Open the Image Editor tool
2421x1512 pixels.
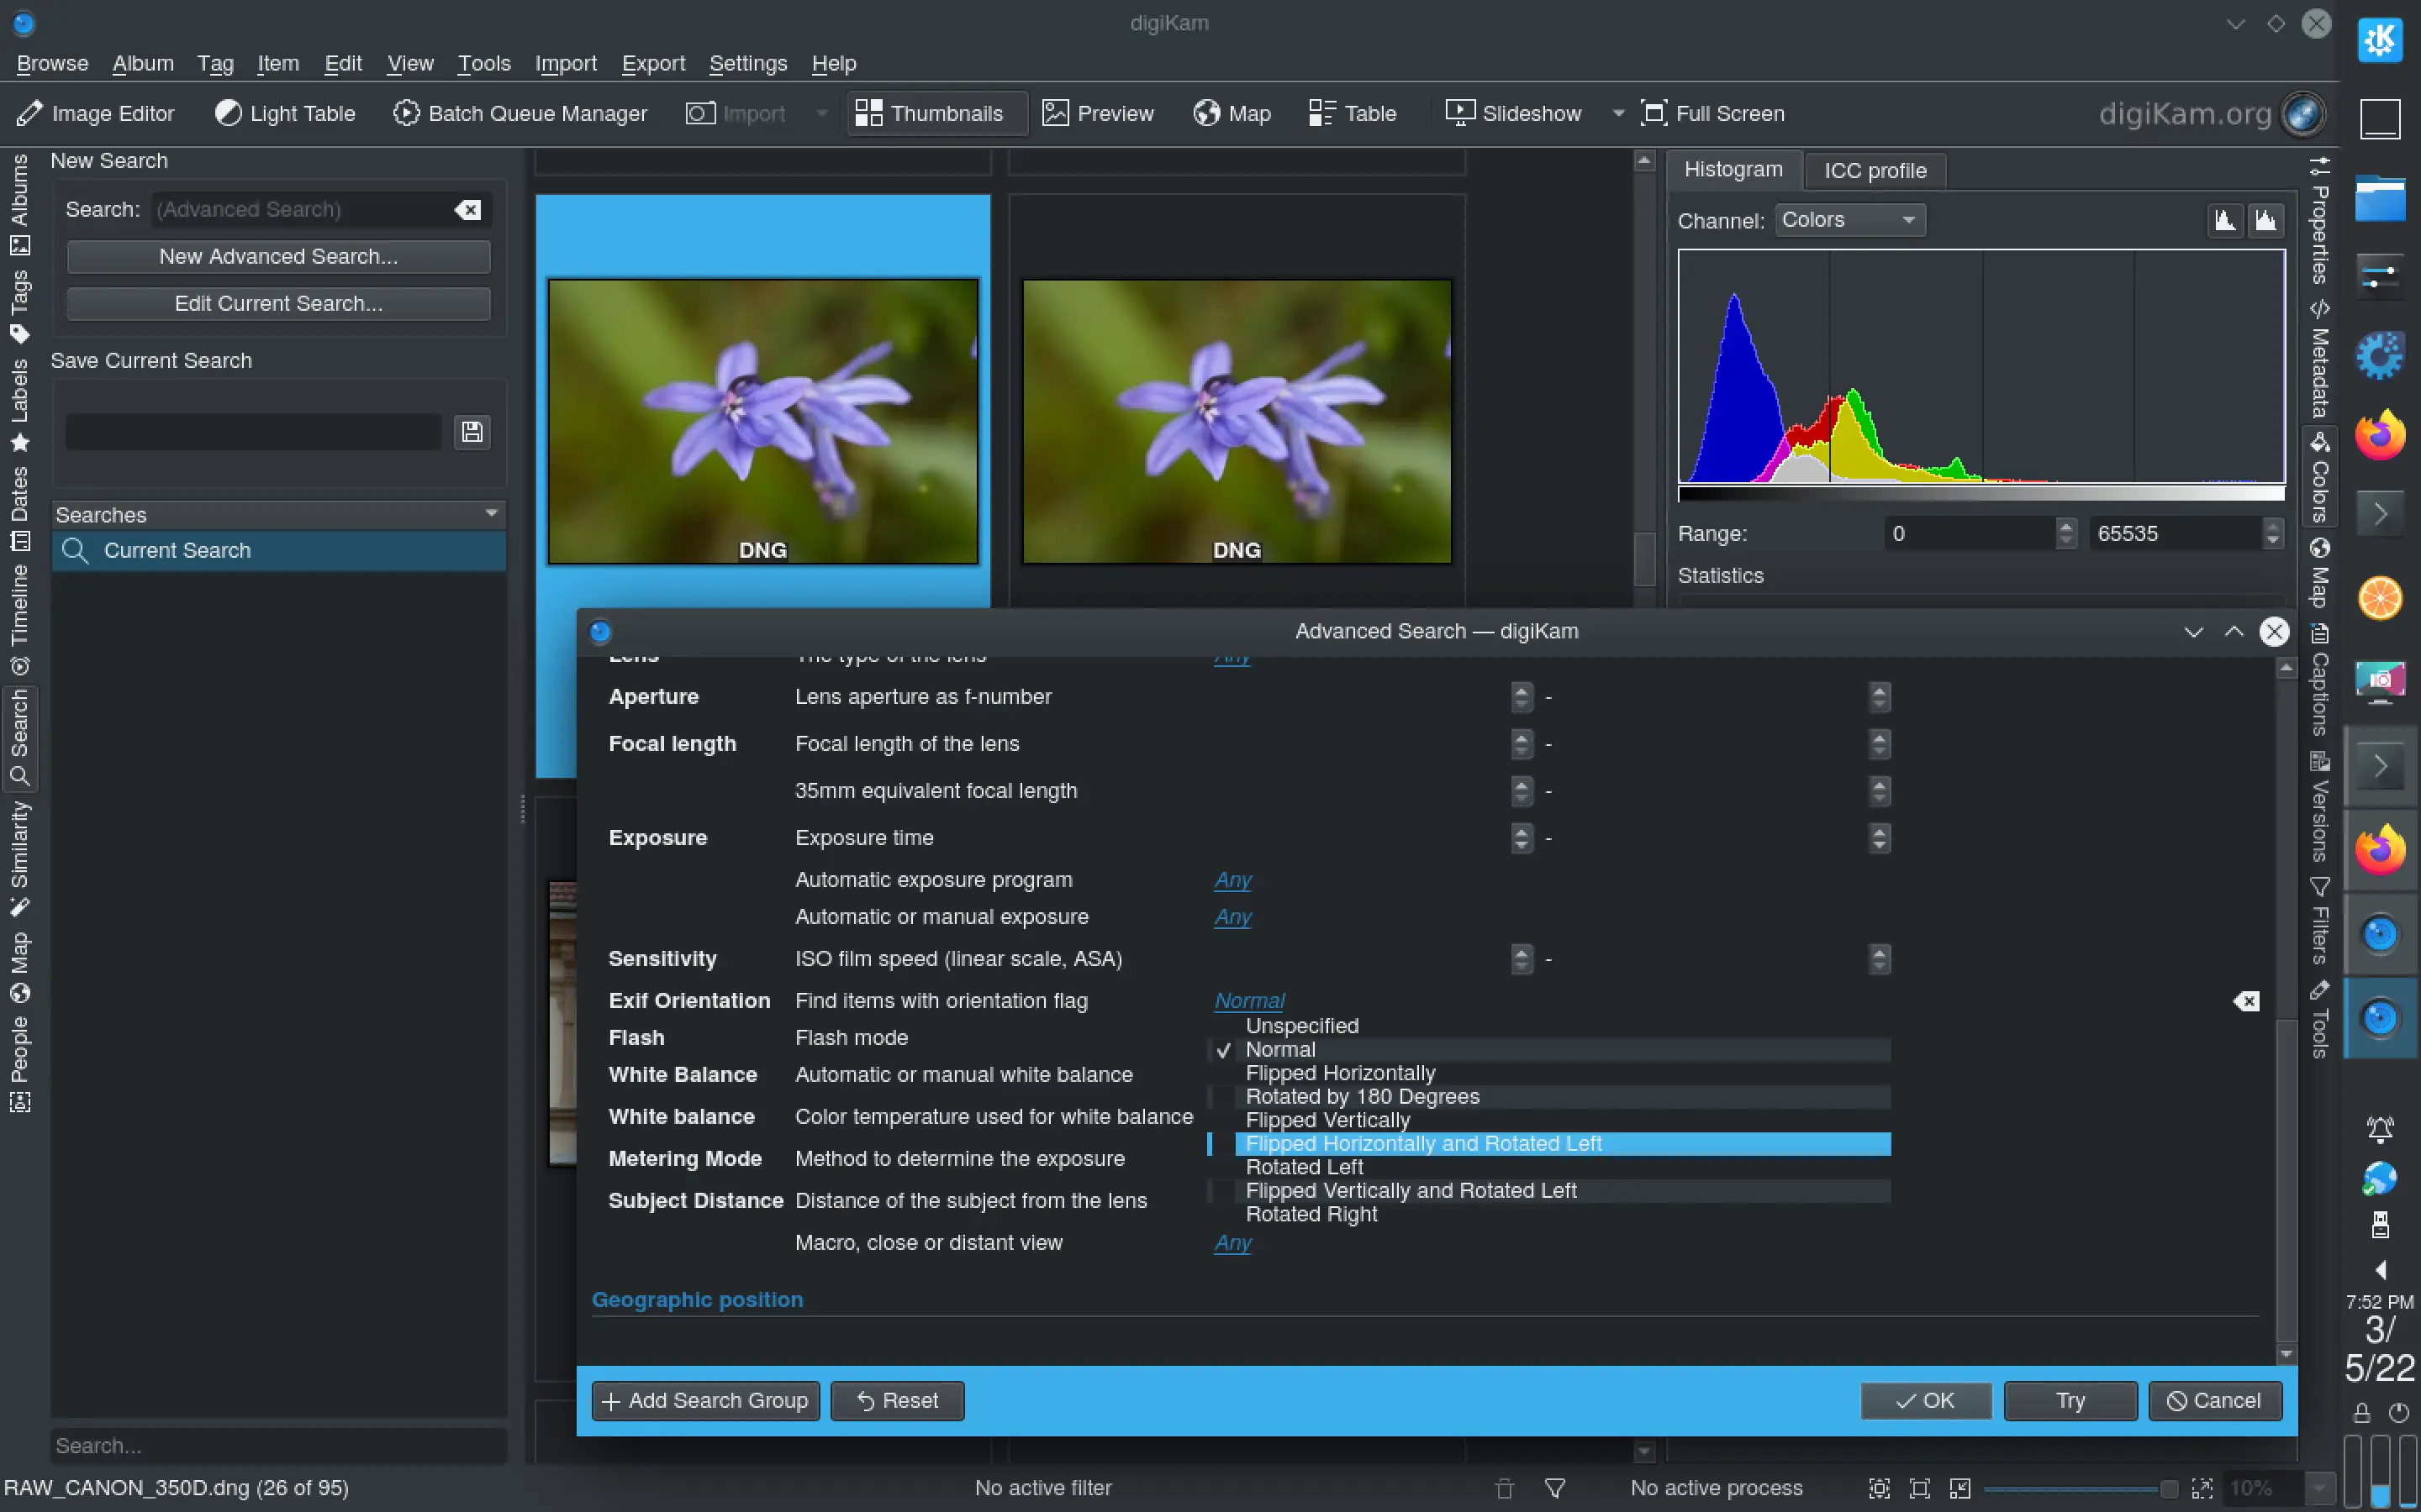[x=96, y=113]
